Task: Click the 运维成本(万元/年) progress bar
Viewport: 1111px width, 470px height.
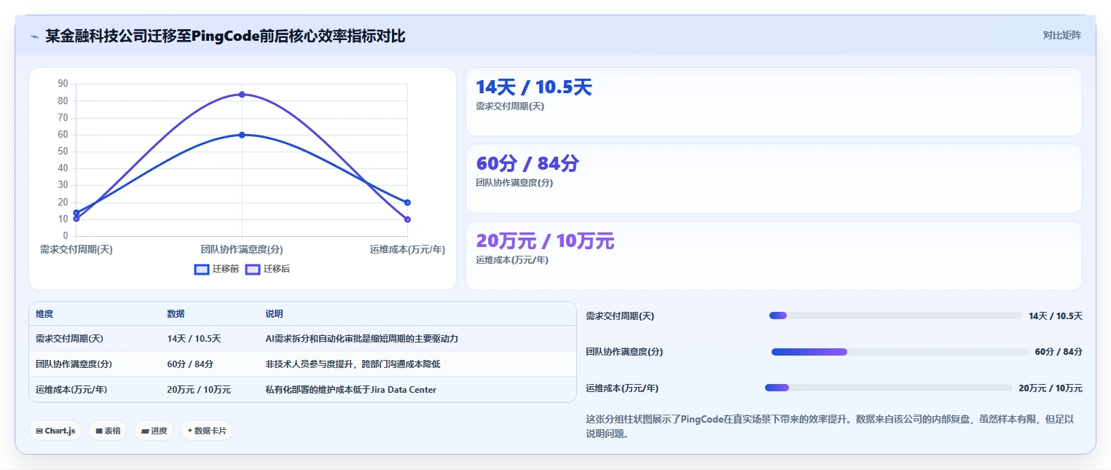Action: pos(889,388)
